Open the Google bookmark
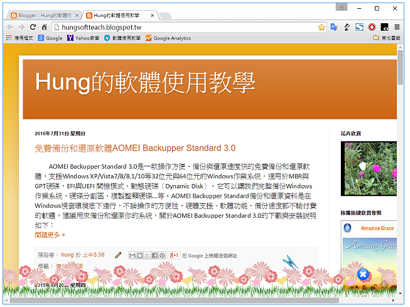The image size is (410, 307). pos(50,38)
